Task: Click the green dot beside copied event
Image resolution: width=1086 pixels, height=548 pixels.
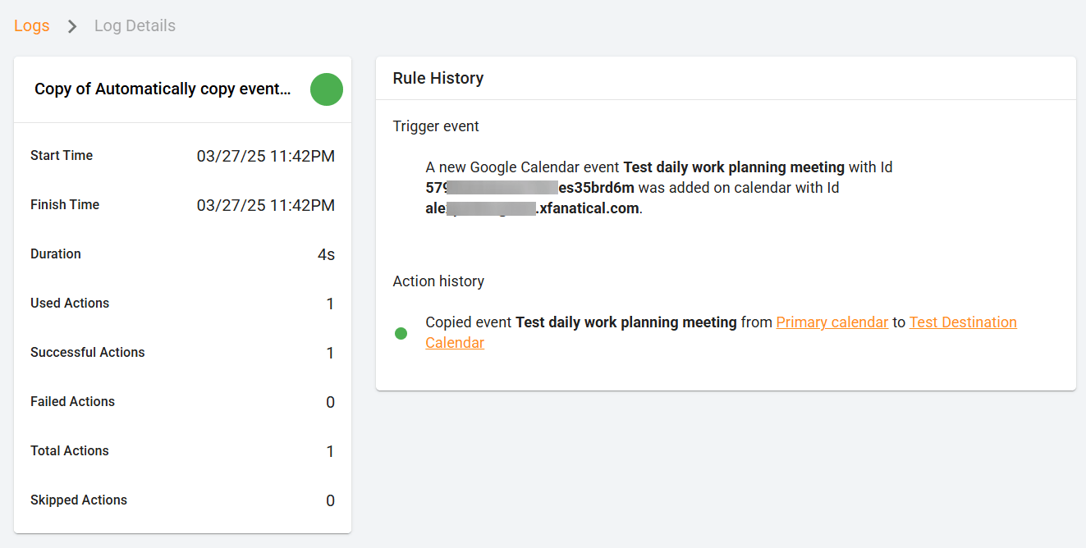Action: coord(401,333)
